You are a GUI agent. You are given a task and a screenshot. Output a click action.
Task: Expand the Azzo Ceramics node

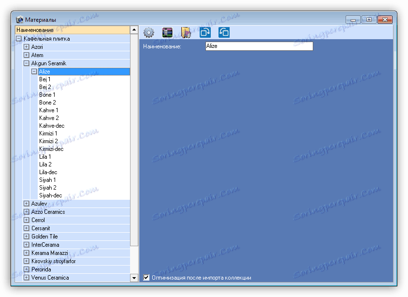tap(26, 211)
